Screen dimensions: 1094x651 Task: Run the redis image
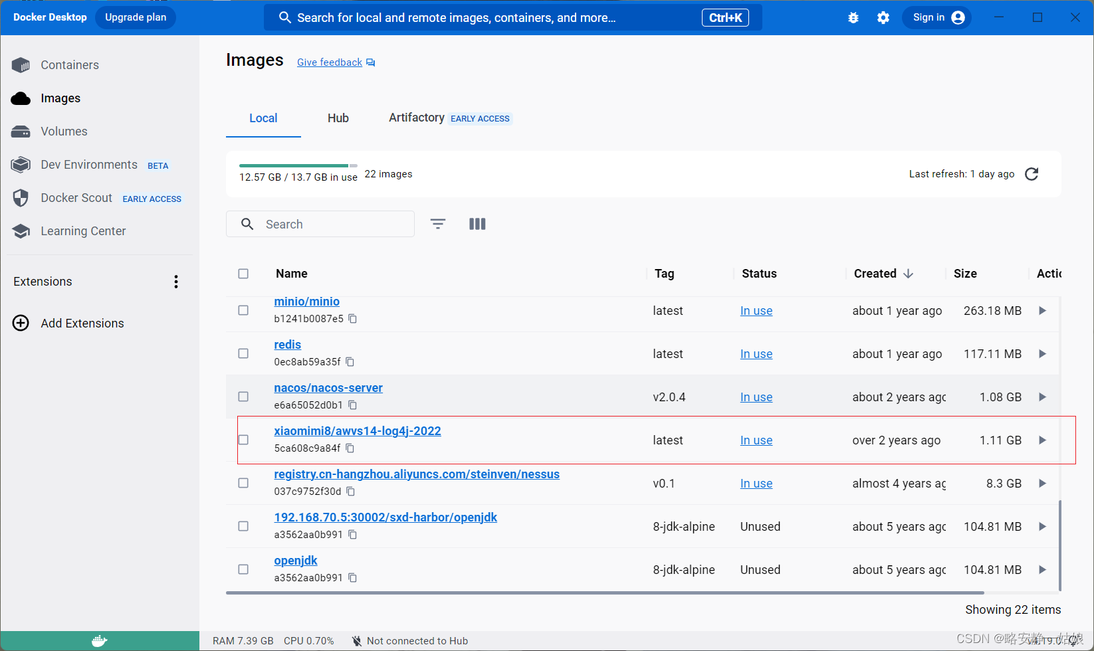(x=1042, y=354)
